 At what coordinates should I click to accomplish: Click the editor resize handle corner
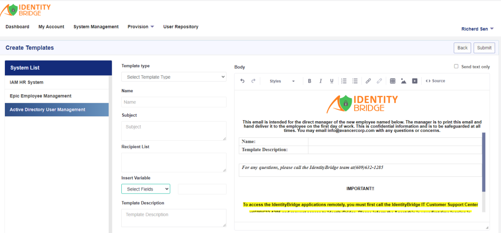pos(487,227)
